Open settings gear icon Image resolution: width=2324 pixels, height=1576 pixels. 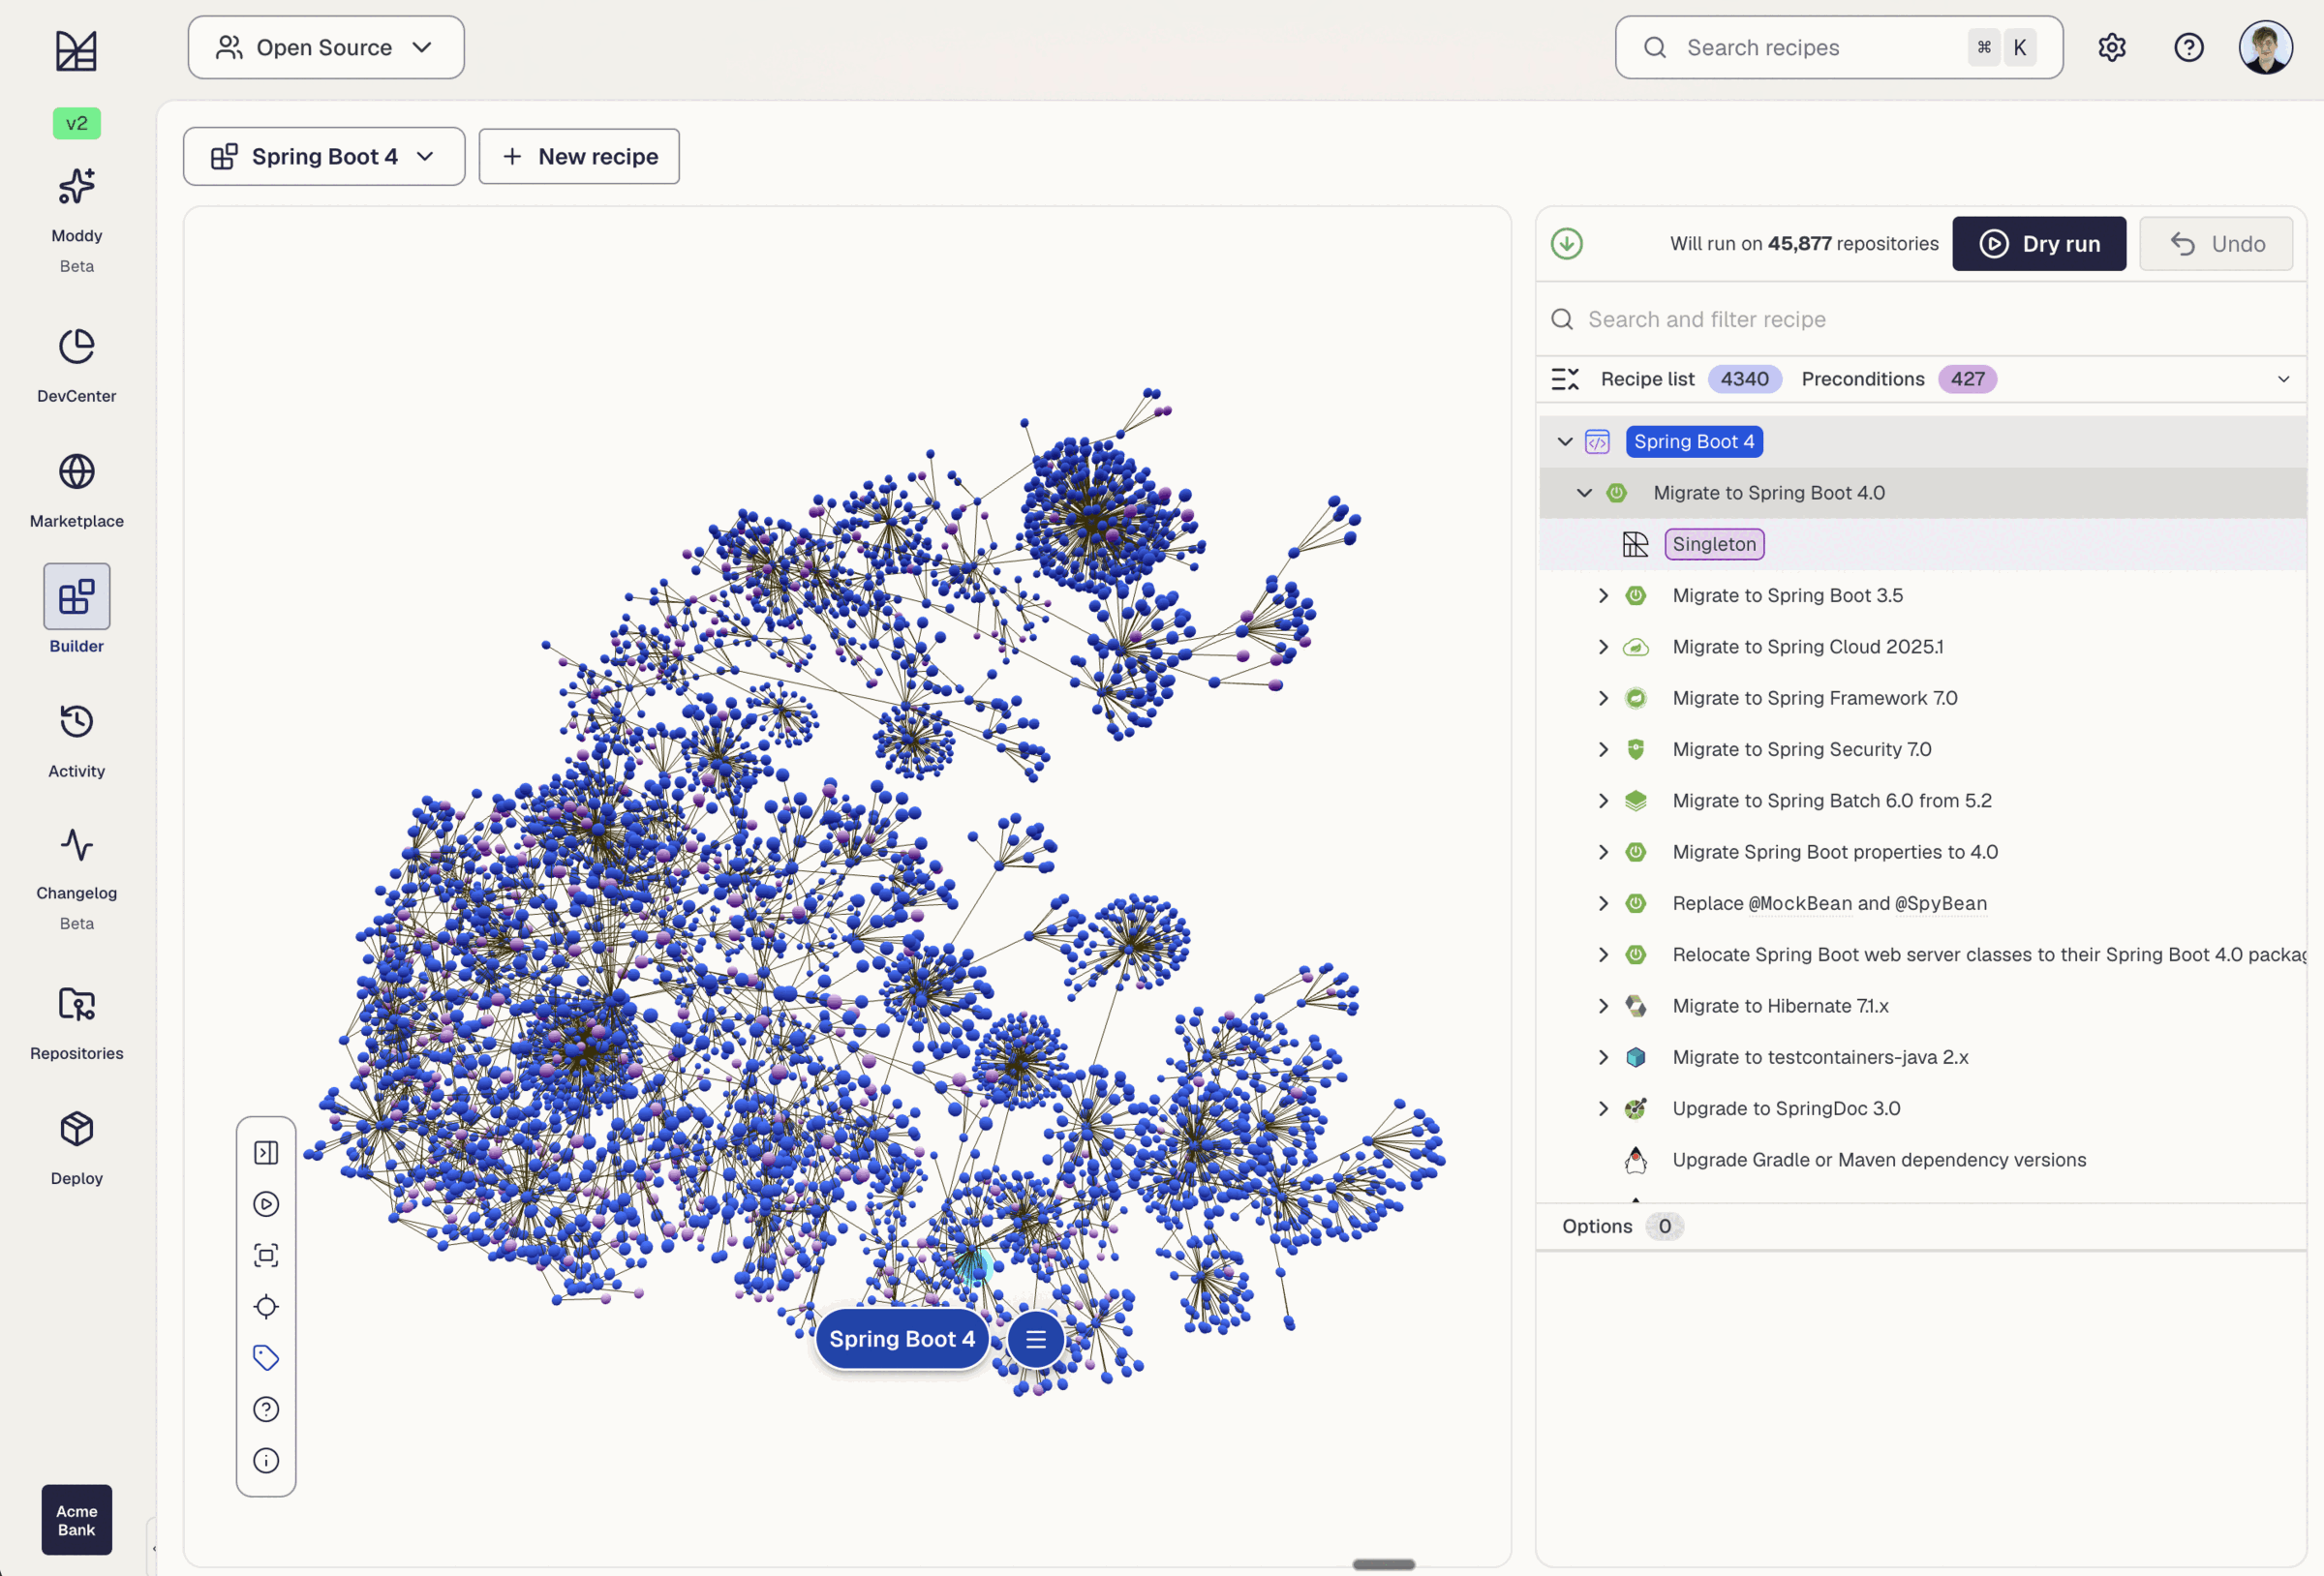[2111, 48]
